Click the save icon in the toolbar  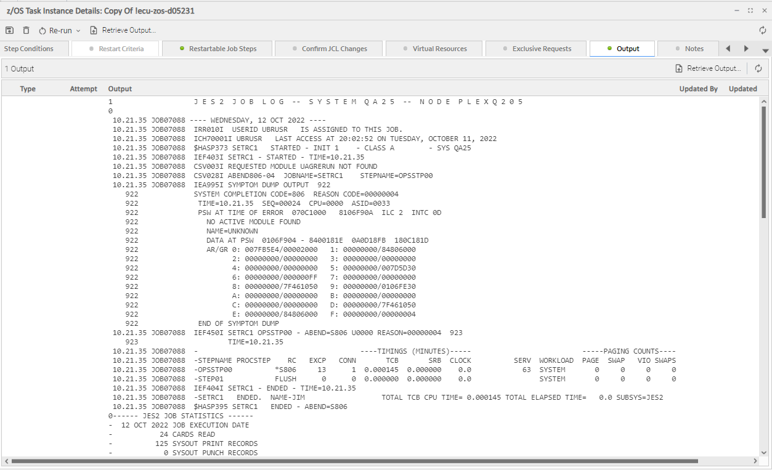9,30
